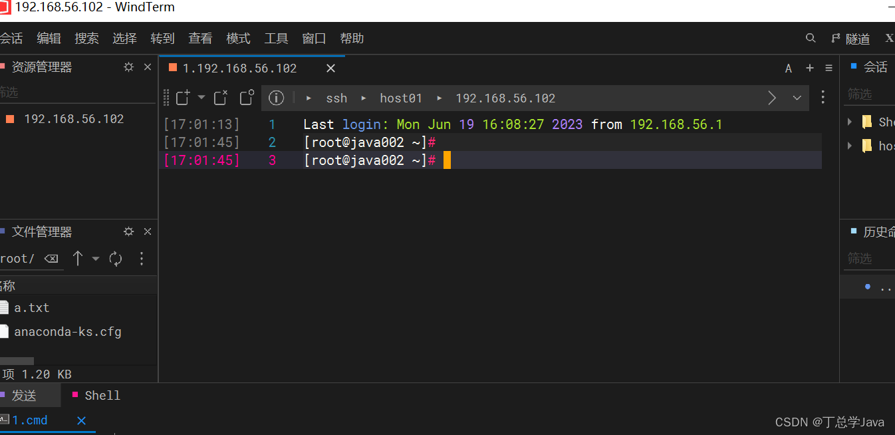Select 192.168.56.102 in resource manager
The image size is (895, 435).
(74, 119)
